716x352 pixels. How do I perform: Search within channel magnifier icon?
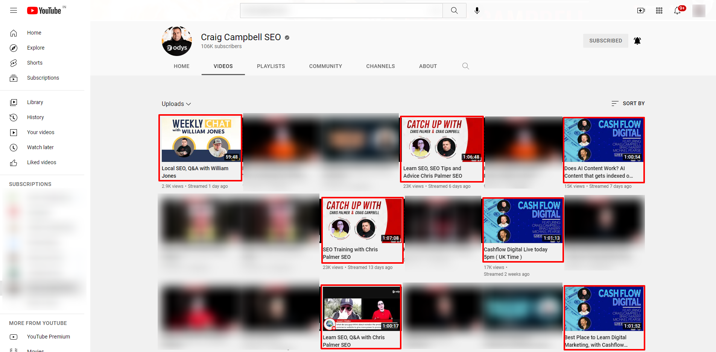pos(465,66)
